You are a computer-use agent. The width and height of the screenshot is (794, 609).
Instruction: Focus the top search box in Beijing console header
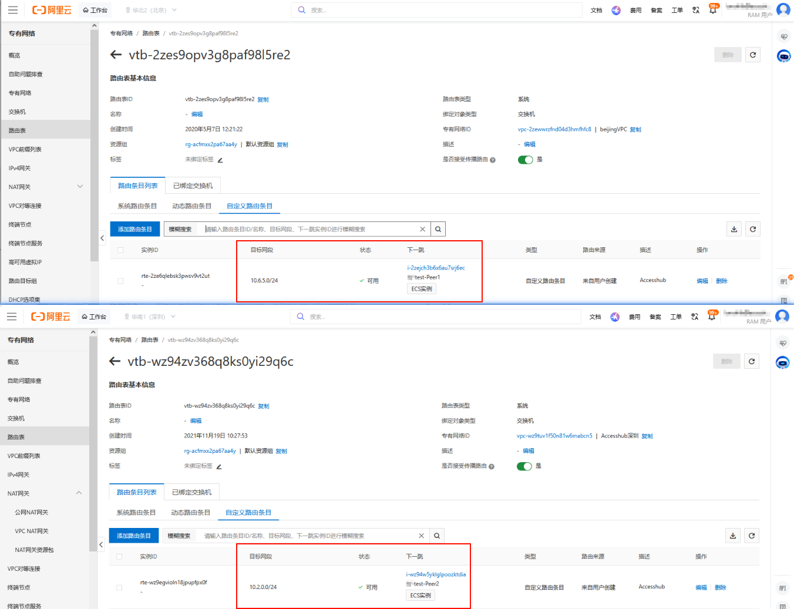pyautogui.click(x=436, y=10)
